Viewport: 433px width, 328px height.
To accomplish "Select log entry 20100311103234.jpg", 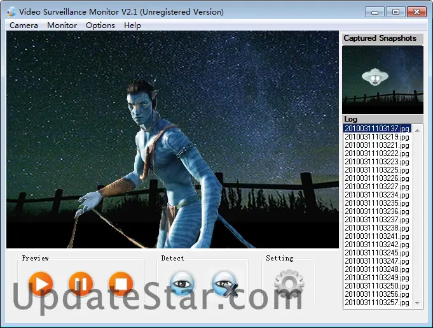I will point(377,195).
